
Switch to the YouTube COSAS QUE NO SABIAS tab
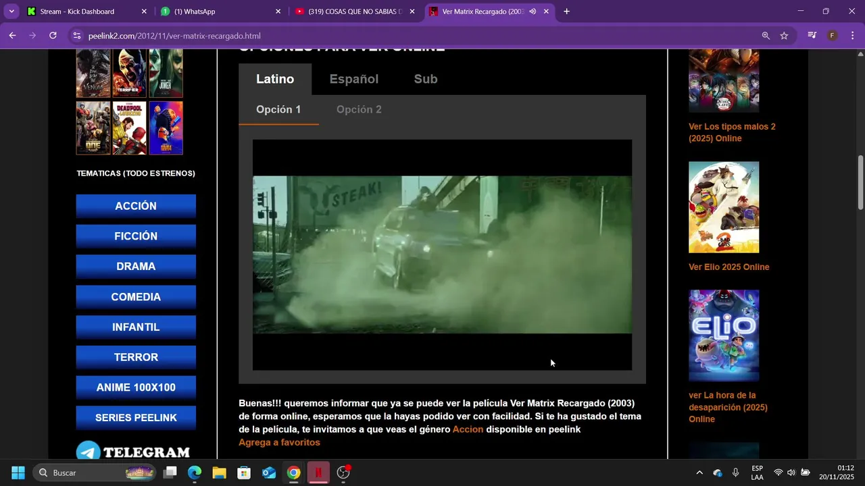(x=354, y=11)
